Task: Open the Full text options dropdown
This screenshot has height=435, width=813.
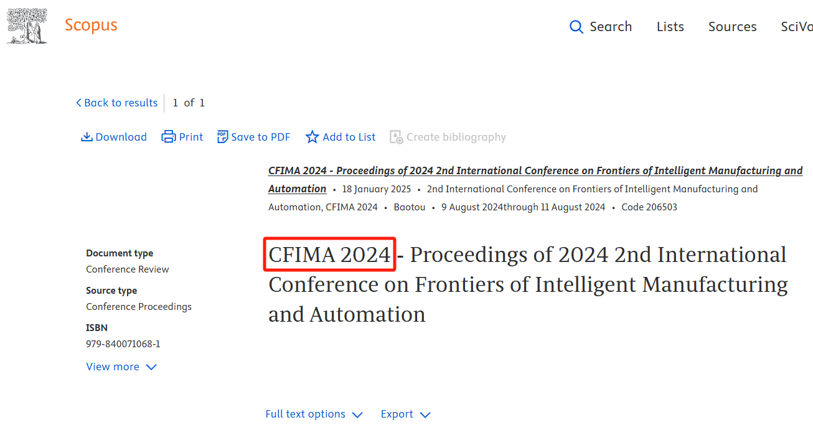Action: [314, 414]
